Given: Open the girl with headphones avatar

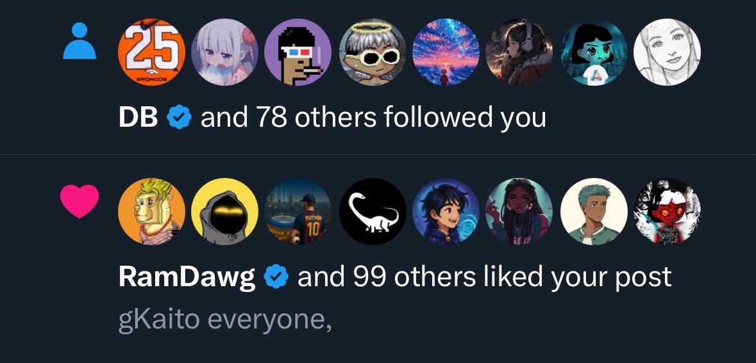Looking at the screenshot, I should tap(519, 52).
